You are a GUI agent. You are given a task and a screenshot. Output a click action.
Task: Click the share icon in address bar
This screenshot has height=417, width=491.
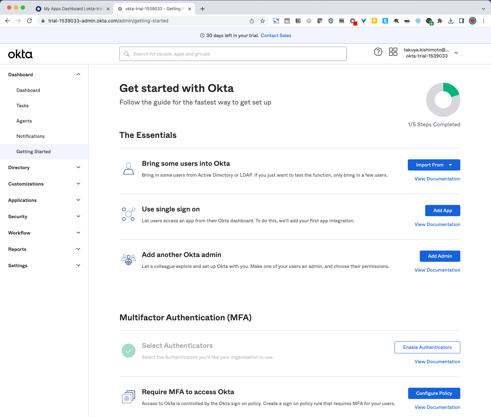click(252, 21)
